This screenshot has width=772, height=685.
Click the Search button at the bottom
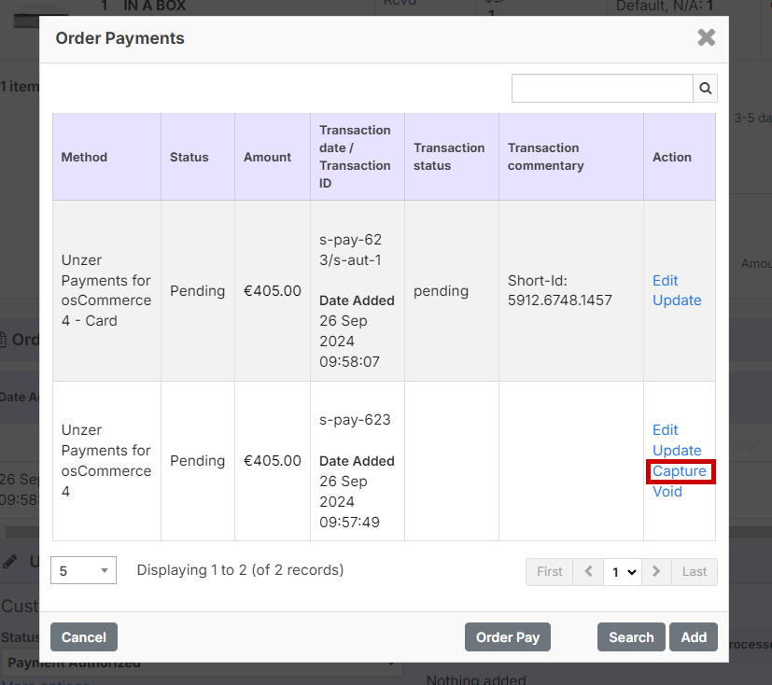click(x=631, y=637)
